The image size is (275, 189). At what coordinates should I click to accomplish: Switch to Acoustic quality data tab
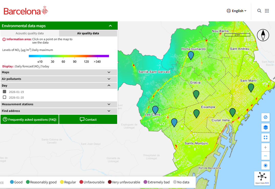(x=30, y=33)
